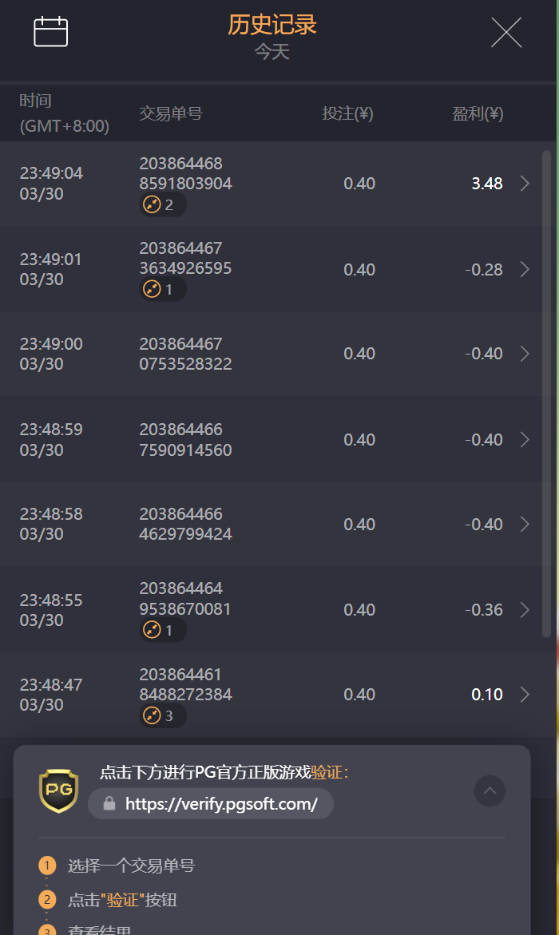Click the lock icon beside verify URL

point(109,803)
